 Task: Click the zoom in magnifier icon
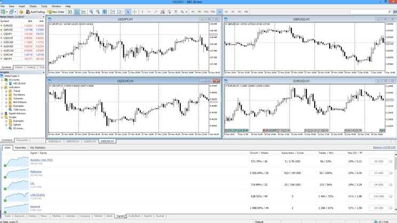91,12
